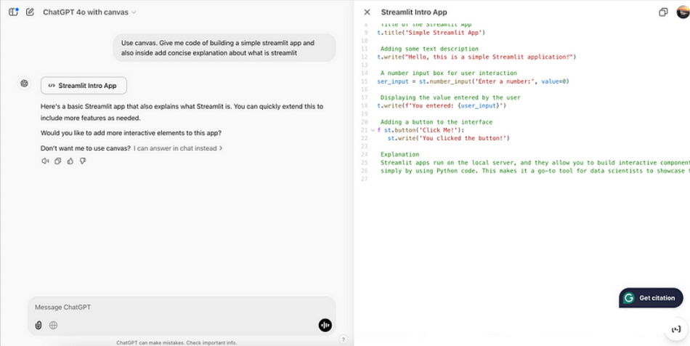Open the help question mark icon
Screen dimensions: 690x346
click(x=344, y=339)
